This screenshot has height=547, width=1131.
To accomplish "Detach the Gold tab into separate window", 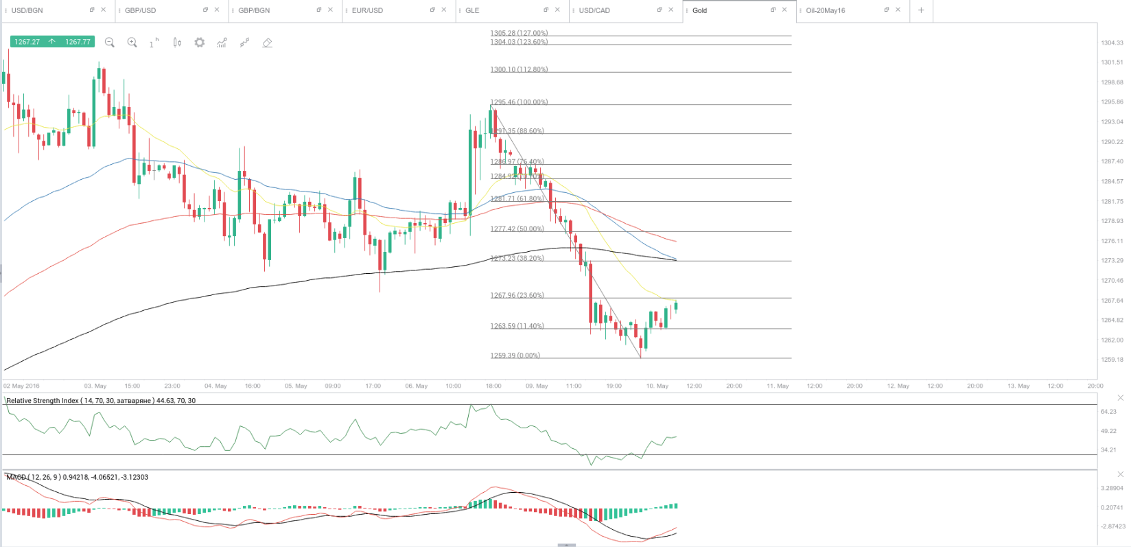I will tap(773, 10).
